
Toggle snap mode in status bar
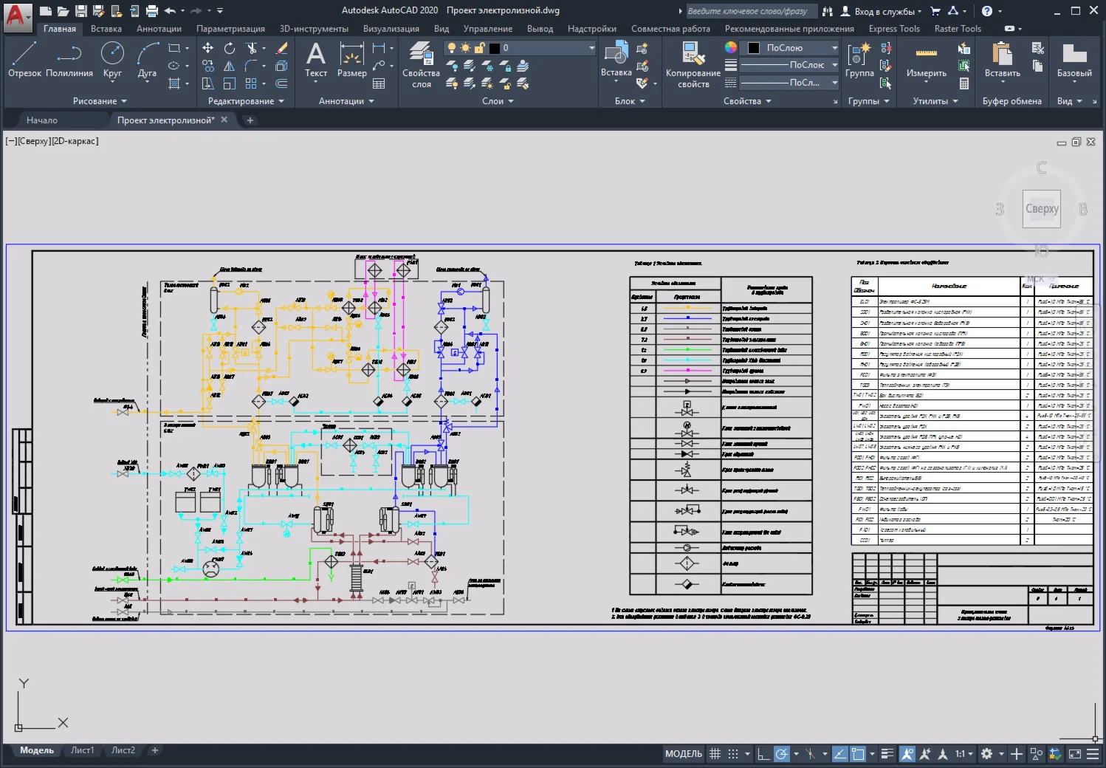[x=733, y=754]
